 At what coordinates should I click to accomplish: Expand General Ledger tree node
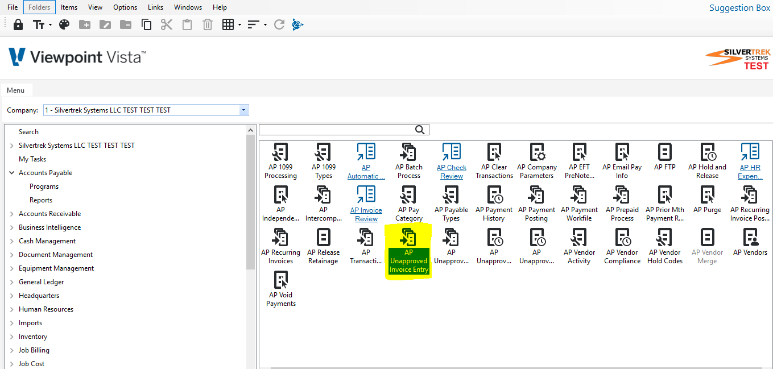pos(11,282)
